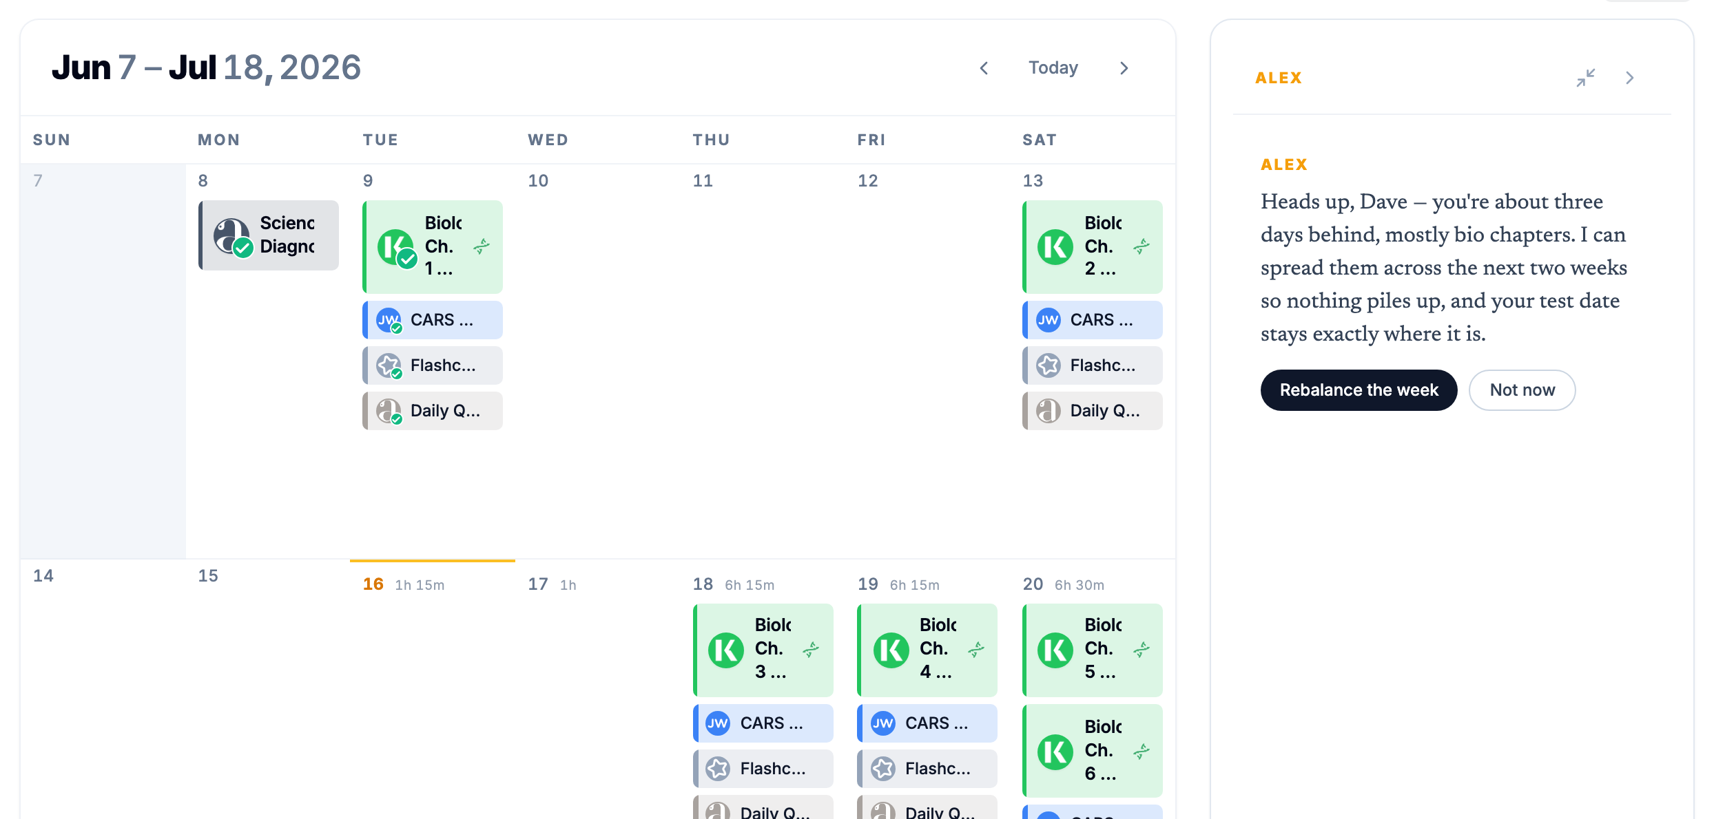
Task: Click Science Diagnostic completed avatar icon
Action: click(x=233, y=237)
